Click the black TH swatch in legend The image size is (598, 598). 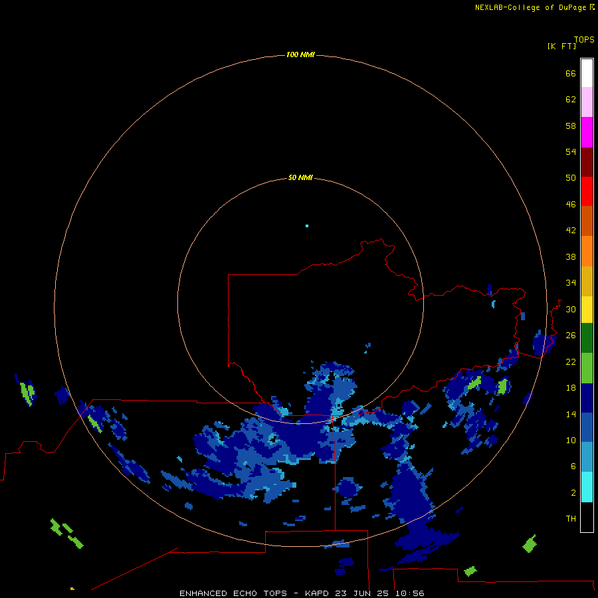tap(587, 517)
